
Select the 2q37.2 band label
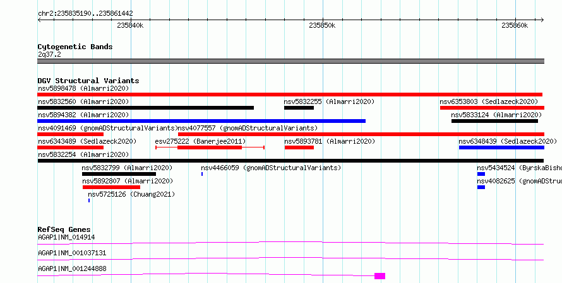point(49,54)
